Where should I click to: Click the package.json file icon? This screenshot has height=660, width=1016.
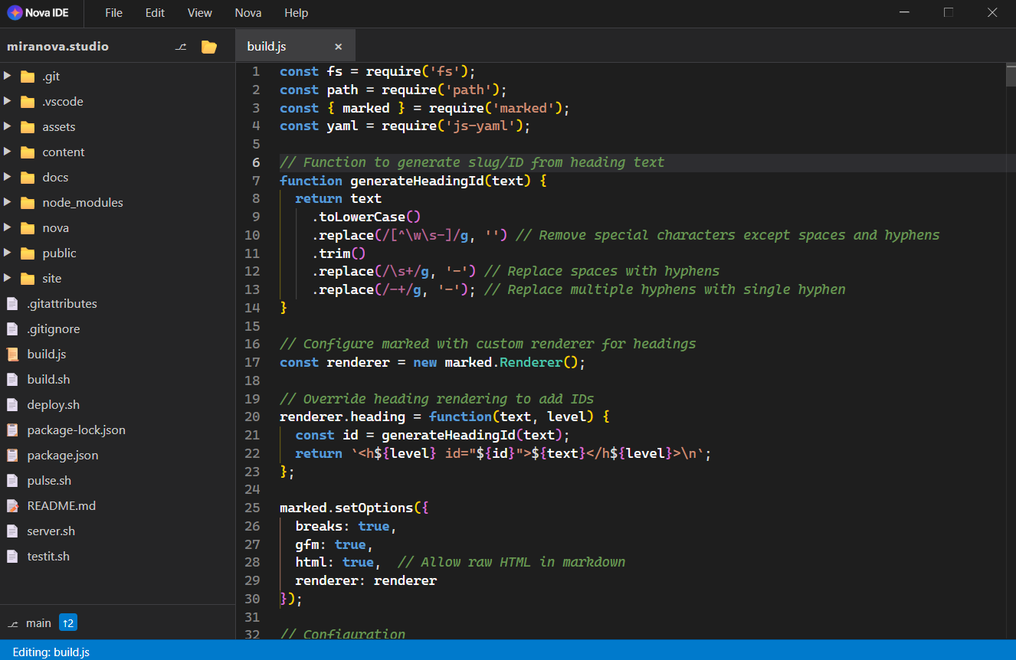tap(12, 455)
